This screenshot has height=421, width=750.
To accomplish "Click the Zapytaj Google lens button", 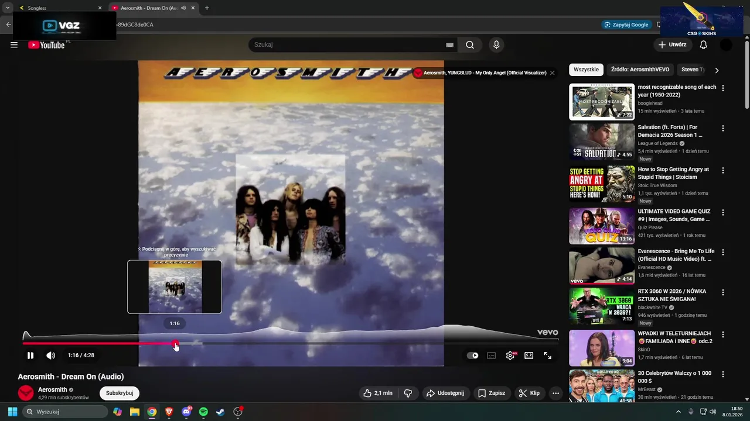I will click(626, 25).
